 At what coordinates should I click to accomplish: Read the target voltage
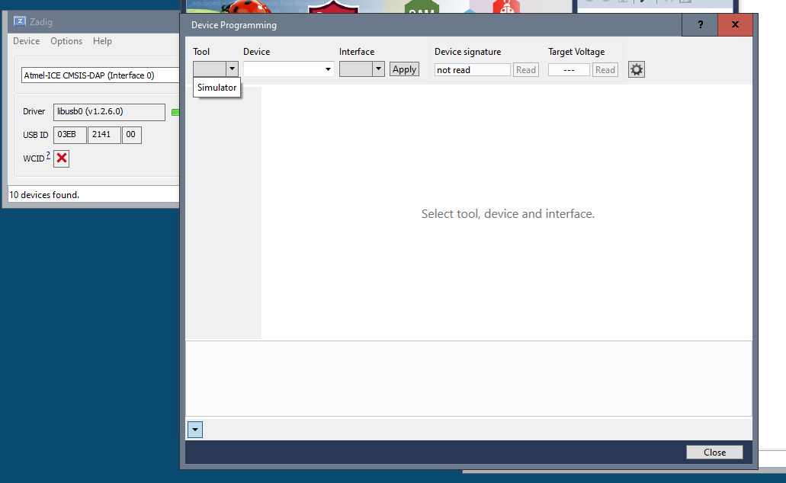pyautogui.click(x=605, y=69)
